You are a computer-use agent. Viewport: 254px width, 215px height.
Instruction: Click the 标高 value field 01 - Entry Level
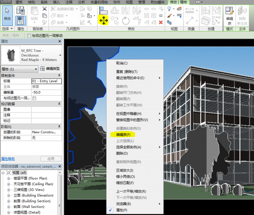47,81
